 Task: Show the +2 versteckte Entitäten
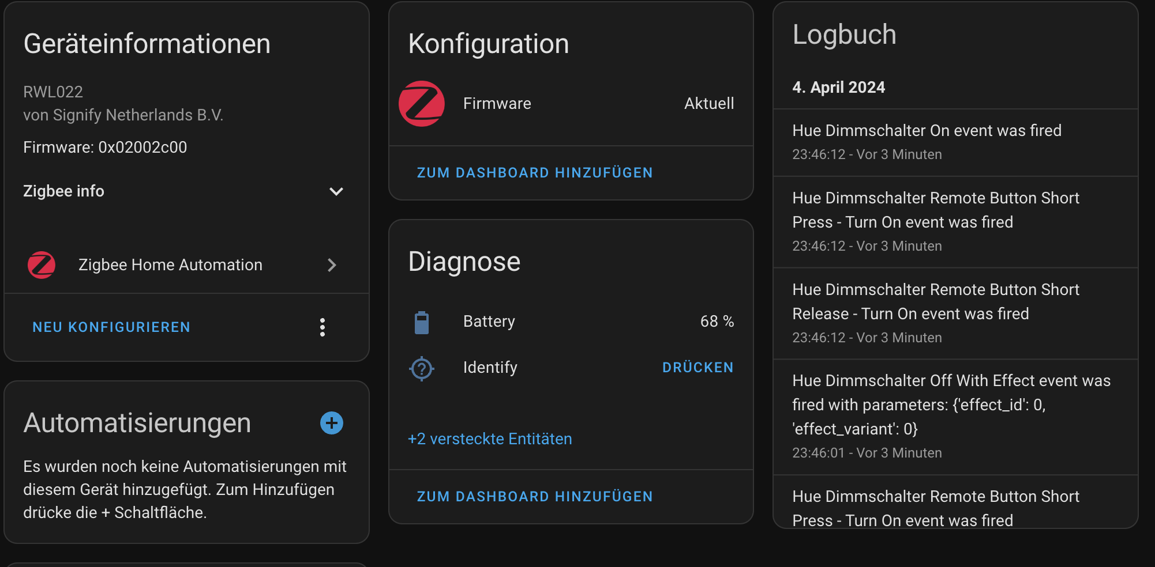coord(490,439)
